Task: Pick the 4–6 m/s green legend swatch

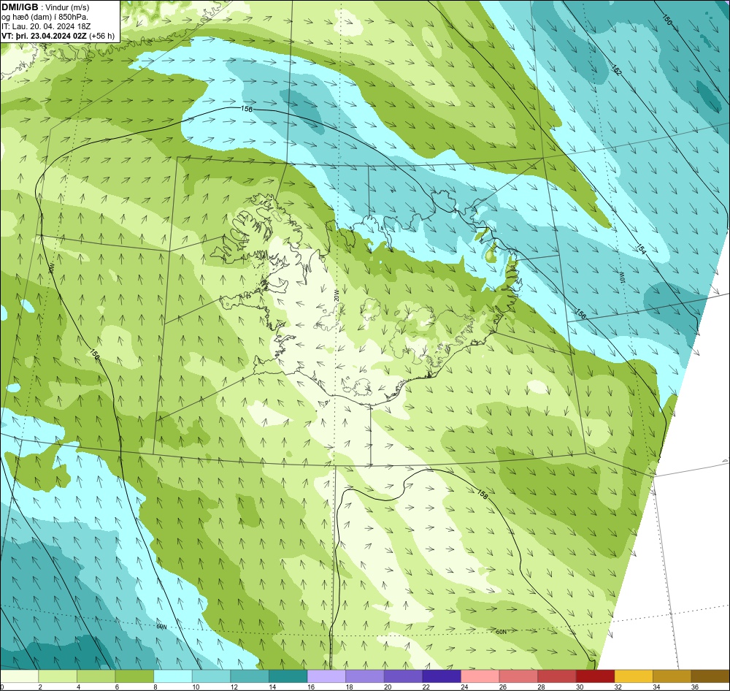Action: pos(96,676)
